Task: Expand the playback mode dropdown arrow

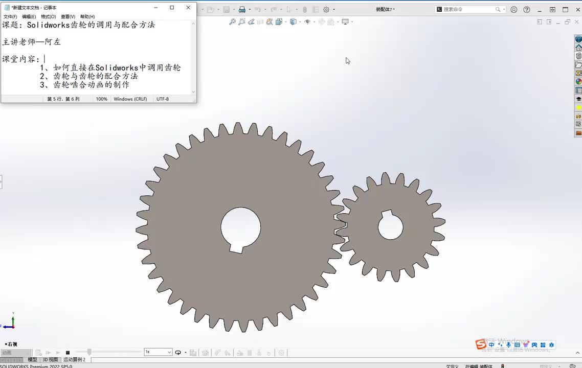Action: coord(186,353)
